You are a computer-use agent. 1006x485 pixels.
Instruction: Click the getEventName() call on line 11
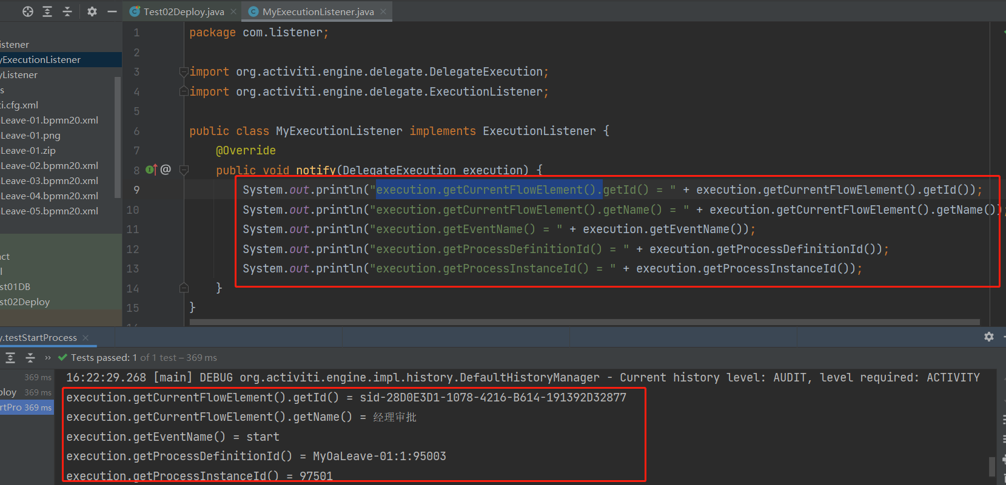coord(666,229)
